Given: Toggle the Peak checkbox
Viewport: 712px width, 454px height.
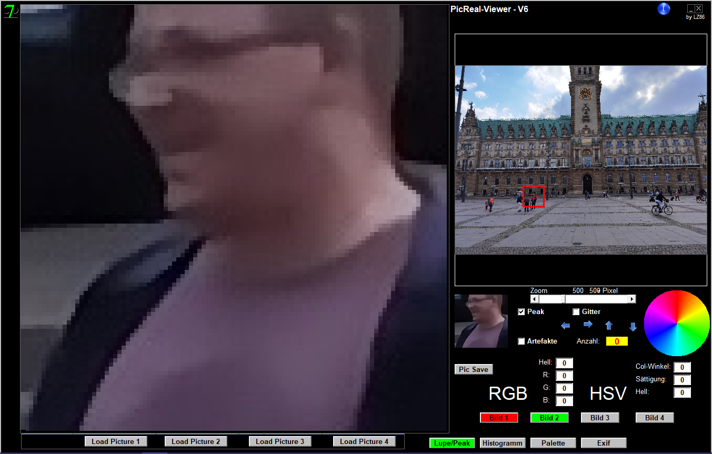Looking at the screenshot, I should point(522,311).
